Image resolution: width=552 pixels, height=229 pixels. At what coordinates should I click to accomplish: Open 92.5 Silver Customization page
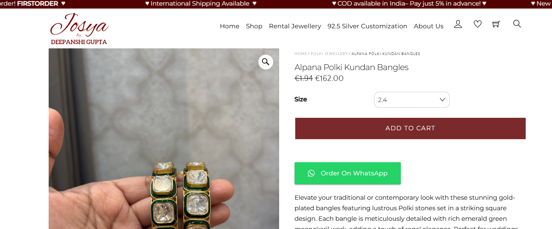click(367, 26)
